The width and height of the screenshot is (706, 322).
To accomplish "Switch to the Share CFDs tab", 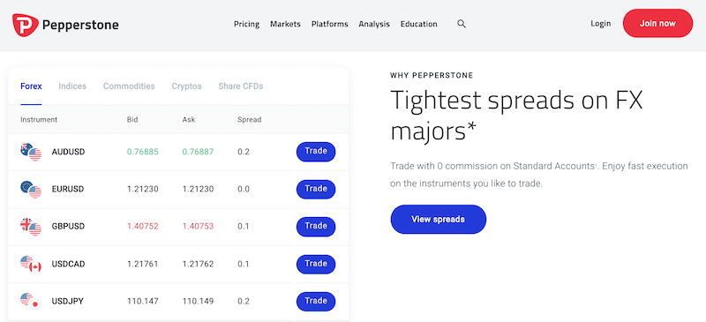I will pyautogui.click(x=241, y=86).
